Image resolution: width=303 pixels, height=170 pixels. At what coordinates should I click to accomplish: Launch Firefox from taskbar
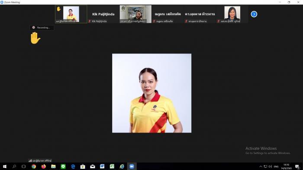coord(43,167)
